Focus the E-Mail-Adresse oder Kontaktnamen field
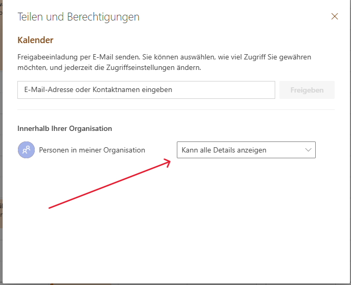The width and height of the screenshot is (351, 285). tap(146, 90)
